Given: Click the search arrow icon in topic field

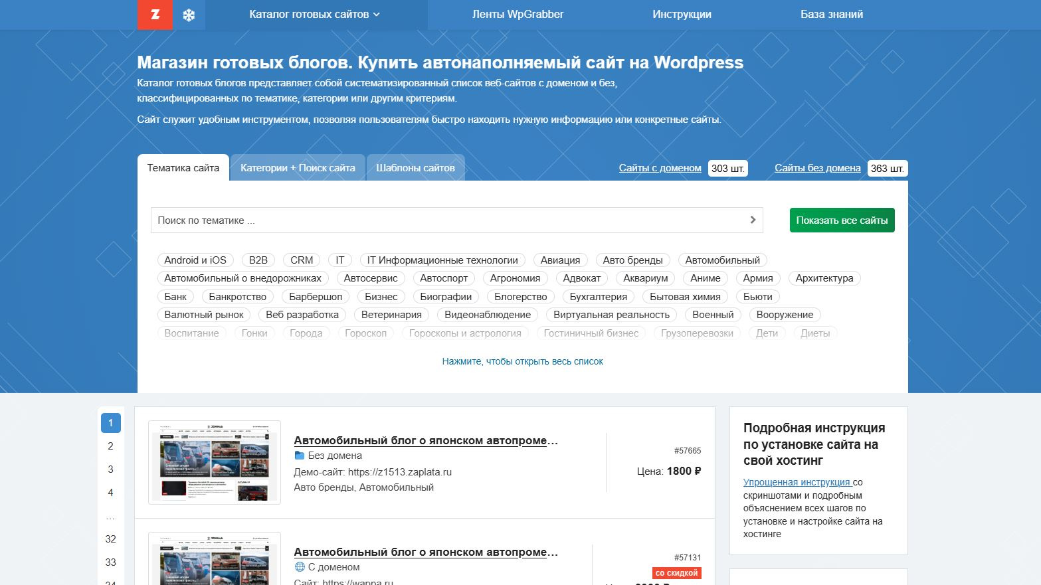Looking at the screenshot, I should pyautogui.click(x=753, y=220).
